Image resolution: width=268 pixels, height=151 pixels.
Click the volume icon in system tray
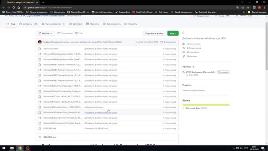coord(241,148)
